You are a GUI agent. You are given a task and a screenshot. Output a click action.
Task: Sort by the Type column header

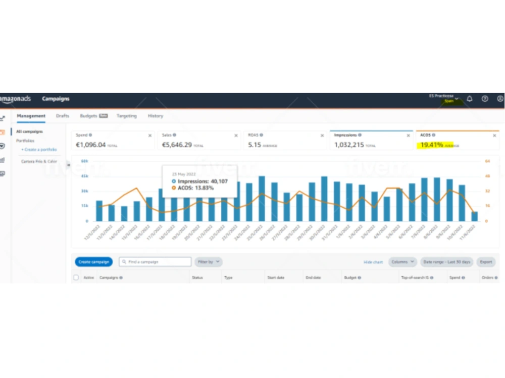point(228,277)
